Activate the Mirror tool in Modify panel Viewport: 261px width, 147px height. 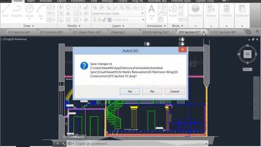coord(68,13)
